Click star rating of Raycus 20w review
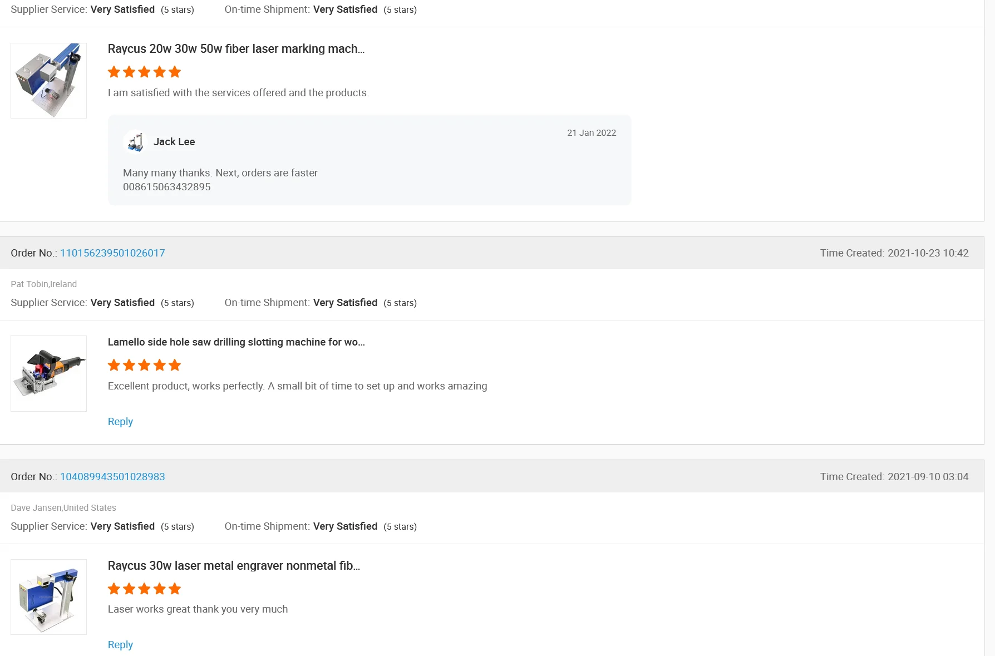This screenshot has width=995, height=656. point(144,72)
